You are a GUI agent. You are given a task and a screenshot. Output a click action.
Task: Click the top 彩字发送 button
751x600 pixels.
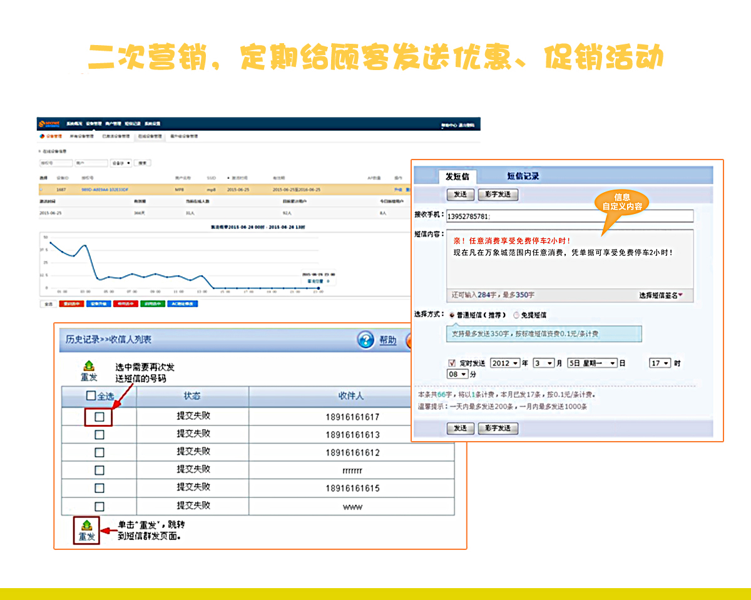tap(498, 195)
